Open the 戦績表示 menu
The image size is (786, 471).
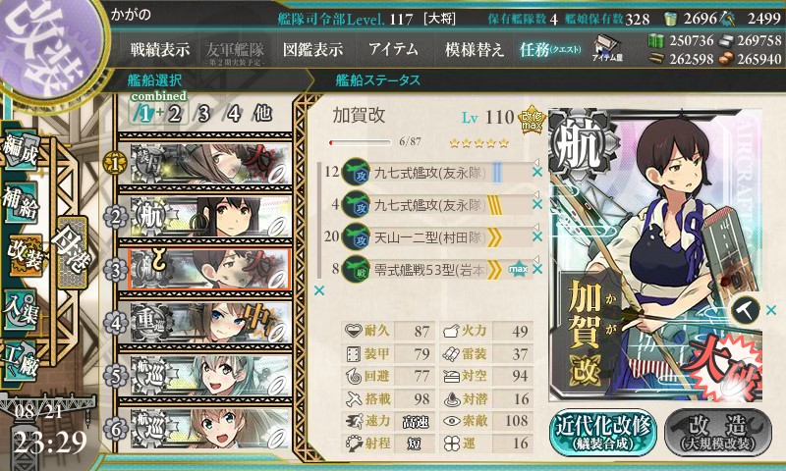tap(160, 49)
